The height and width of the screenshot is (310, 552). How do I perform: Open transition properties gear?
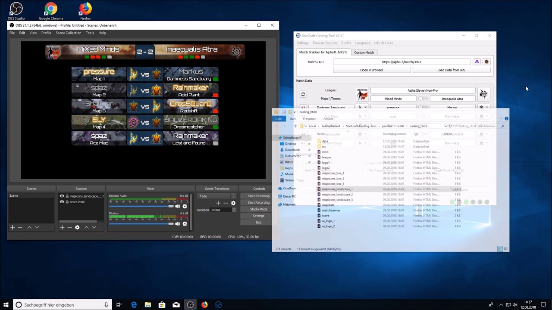point(233,203)
